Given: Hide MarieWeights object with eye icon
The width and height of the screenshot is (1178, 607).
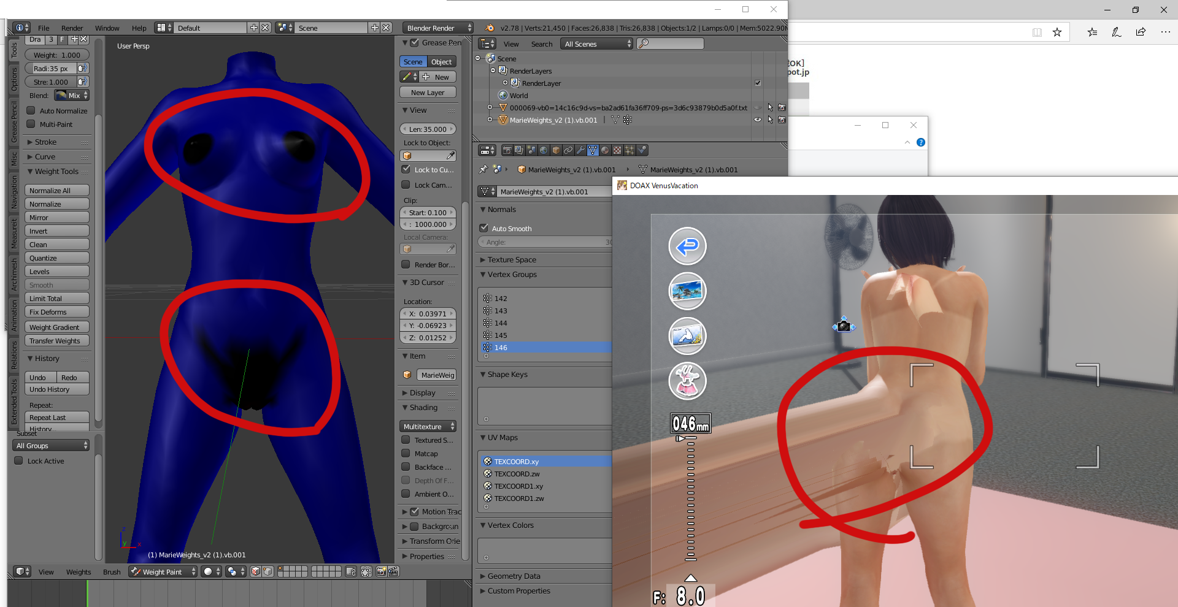Looking at the screenshot, I should pyautogui.click(x=758, y=120).
